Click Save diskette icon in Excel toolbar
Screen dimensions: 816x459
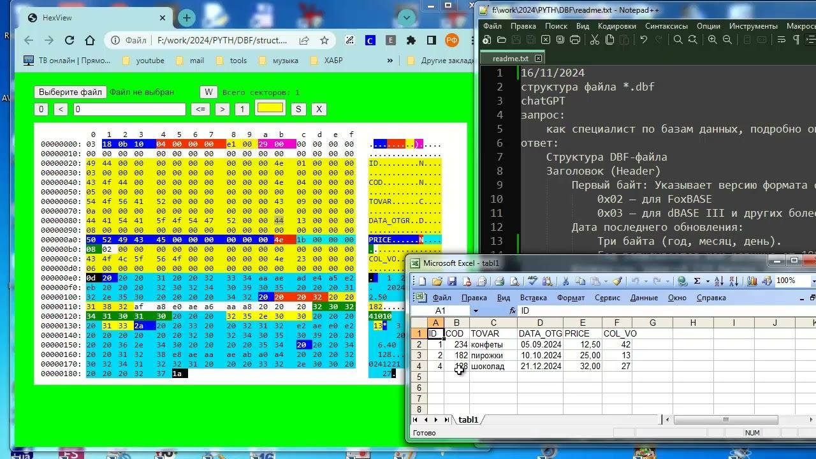click(451, 281)
